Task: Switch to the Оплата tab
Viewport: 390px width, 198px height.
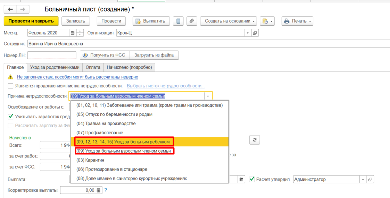Action: [93, 67]
